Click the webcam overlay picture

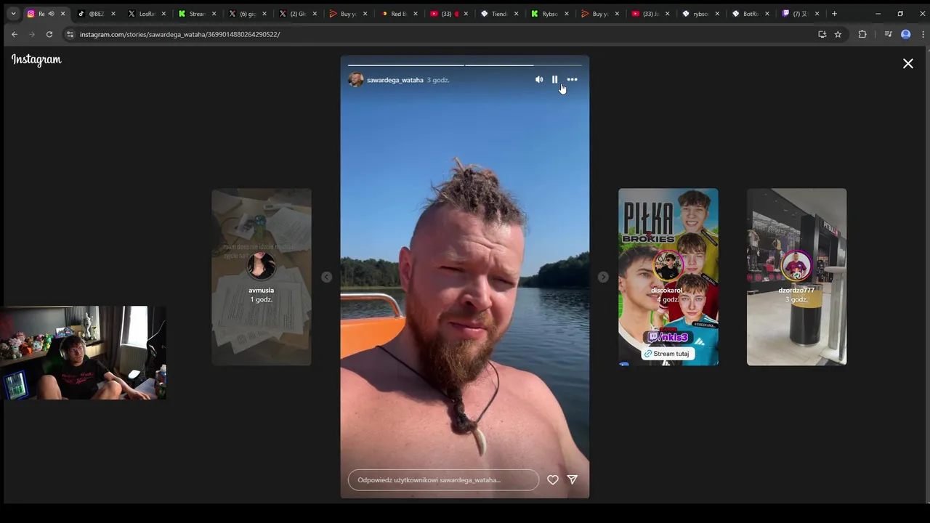(84, 353)
